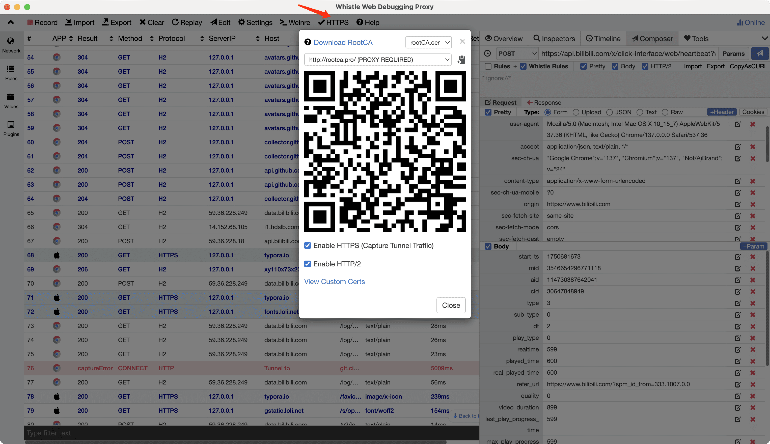The image size is (770, 444).
Task: Select the Upload type radio button
Action: pyautogui.click(x=576, y=112)
